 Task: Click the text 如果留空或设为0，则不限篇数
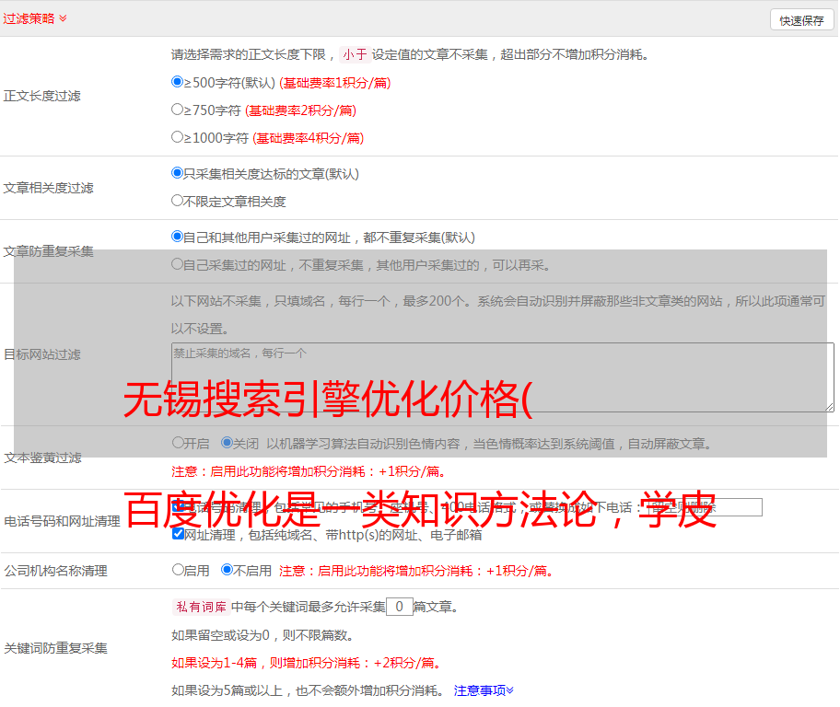262,635
